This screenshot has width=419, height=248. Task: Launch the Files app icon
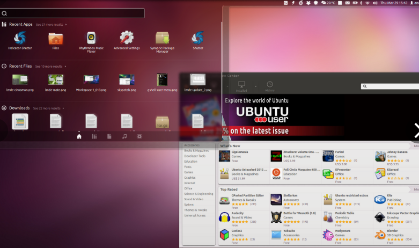(56, 40)
